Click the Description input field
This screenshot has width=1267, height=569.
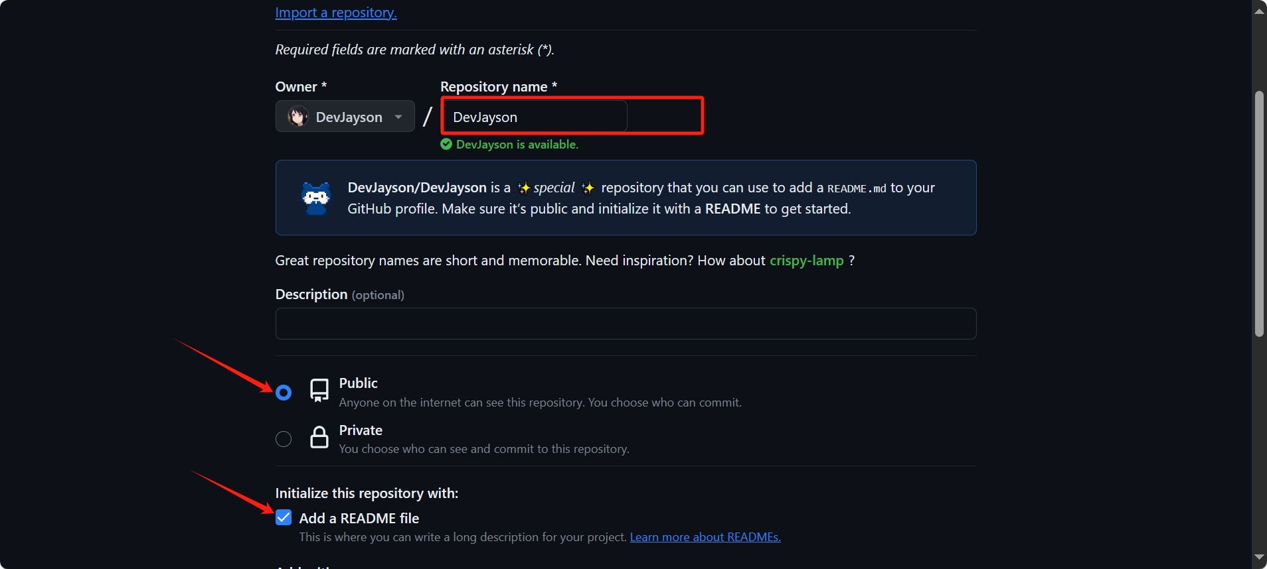tap(626, 324)
